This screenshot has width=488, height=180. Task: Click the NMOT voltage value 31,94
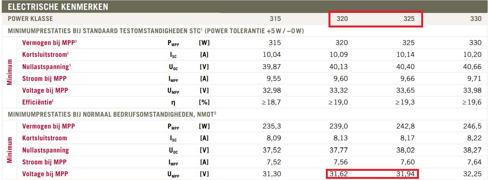coord(406,174)
